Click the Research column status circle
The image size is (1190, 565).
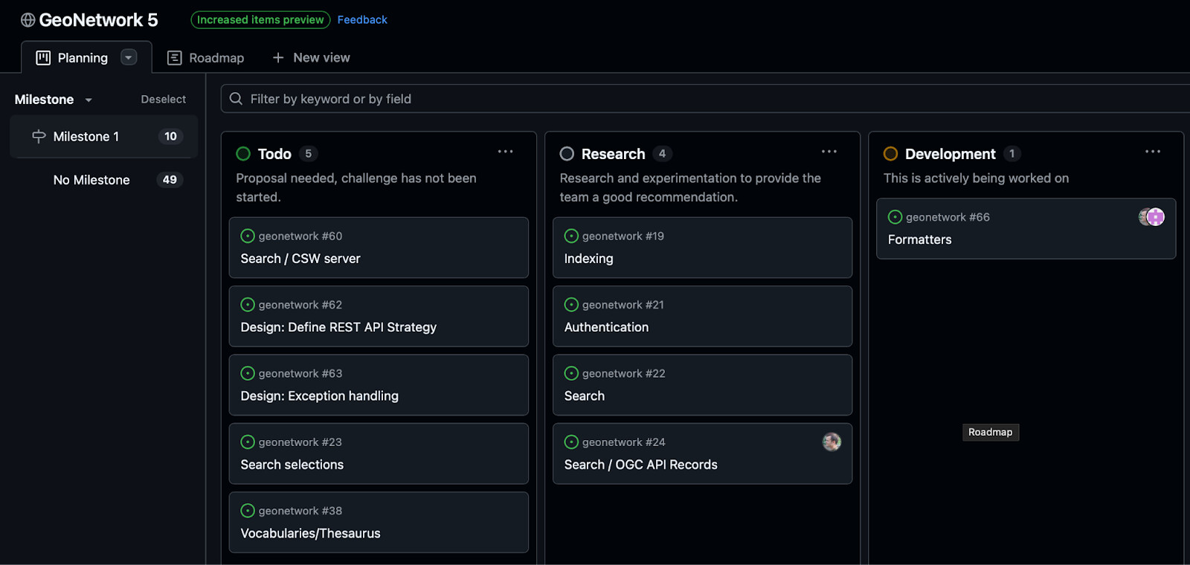567,154
